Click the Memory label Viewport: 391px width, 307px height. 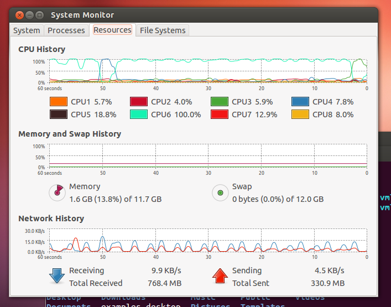click(x=85, y=186)
